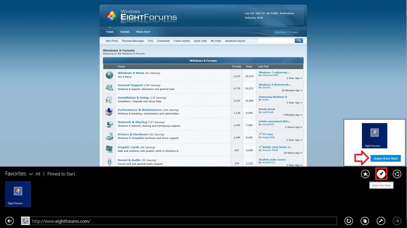
Task: Click the site favicon beside the address bar
Action: [x=25, y=221]
